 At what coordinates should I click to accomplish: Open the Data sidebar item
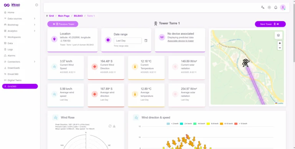point(10,43)
